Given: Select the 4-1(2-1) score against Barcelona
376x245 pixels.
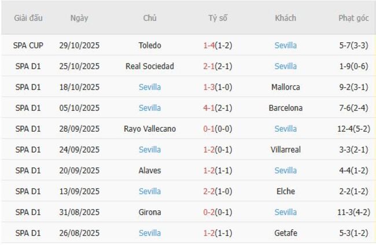Looking at the screenshot, I should point(218,108).
